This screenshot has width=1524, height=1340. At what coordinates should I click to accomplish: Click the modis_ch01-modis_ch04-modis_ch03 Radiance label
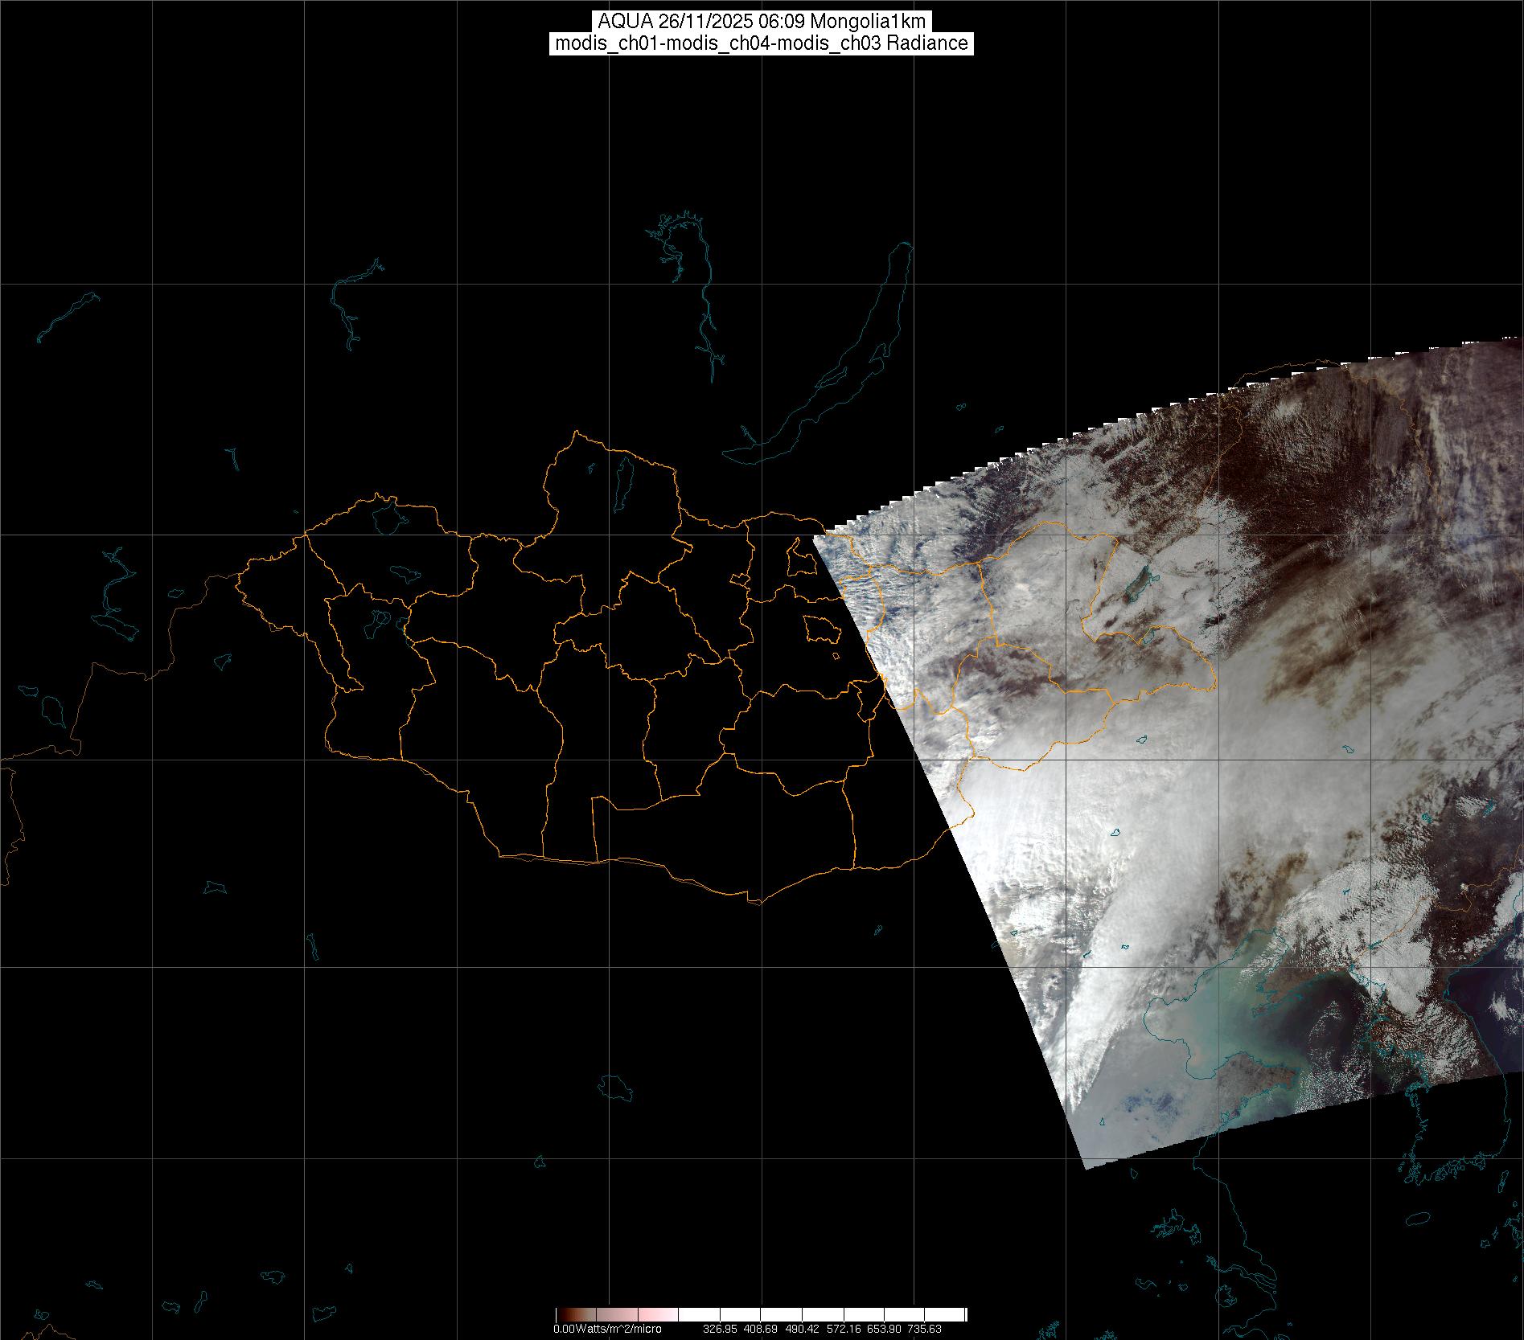point(762,43)
